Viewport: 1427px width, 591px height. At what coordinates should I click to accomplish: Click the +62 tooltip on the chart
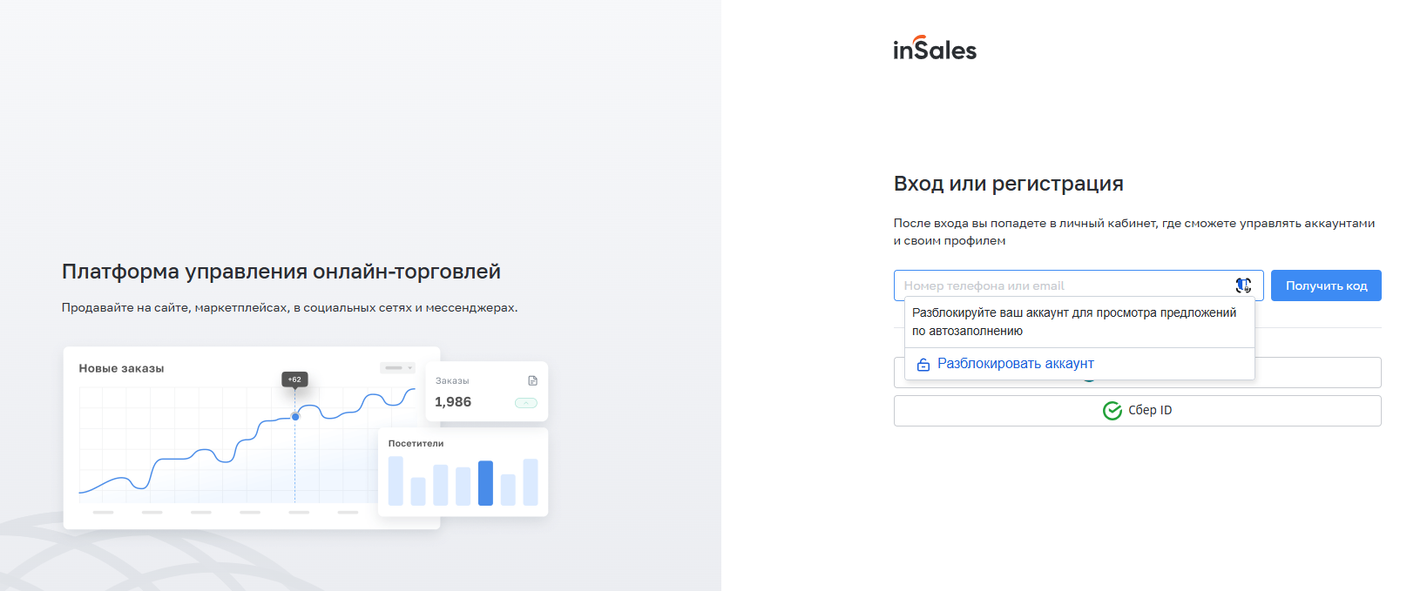point(294,379)
